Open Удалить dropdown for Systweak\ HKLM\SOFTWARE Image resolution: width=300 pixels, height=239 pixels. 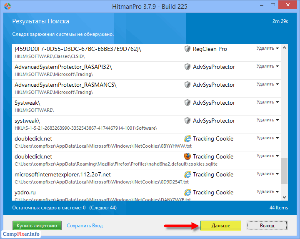pos(267,102)
